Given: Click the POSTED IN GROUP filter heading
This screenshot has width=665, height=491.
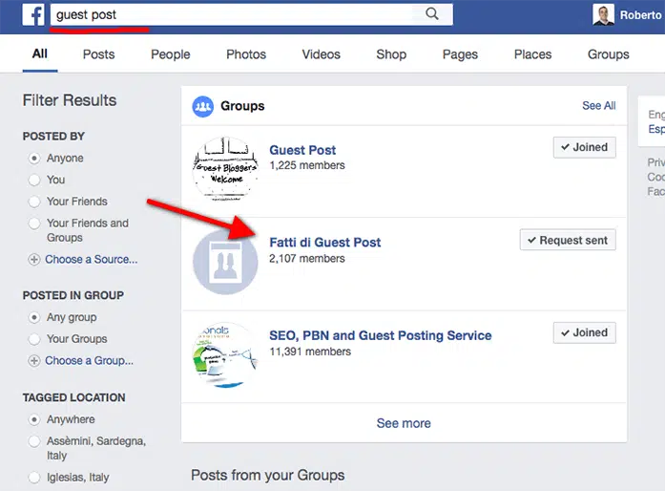Looking at the screenshot, I should [73, 295].
